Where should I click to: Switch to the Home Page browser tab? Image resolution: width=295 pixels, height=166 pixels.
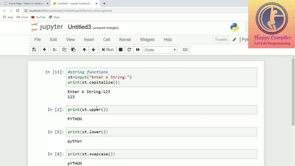point(26,3)
